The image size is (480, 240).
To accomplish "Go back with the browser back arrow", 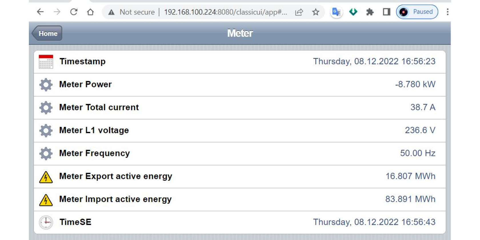I will coord(40,12).
